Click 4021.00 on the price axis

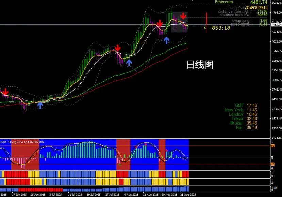[x=277, y=42]
